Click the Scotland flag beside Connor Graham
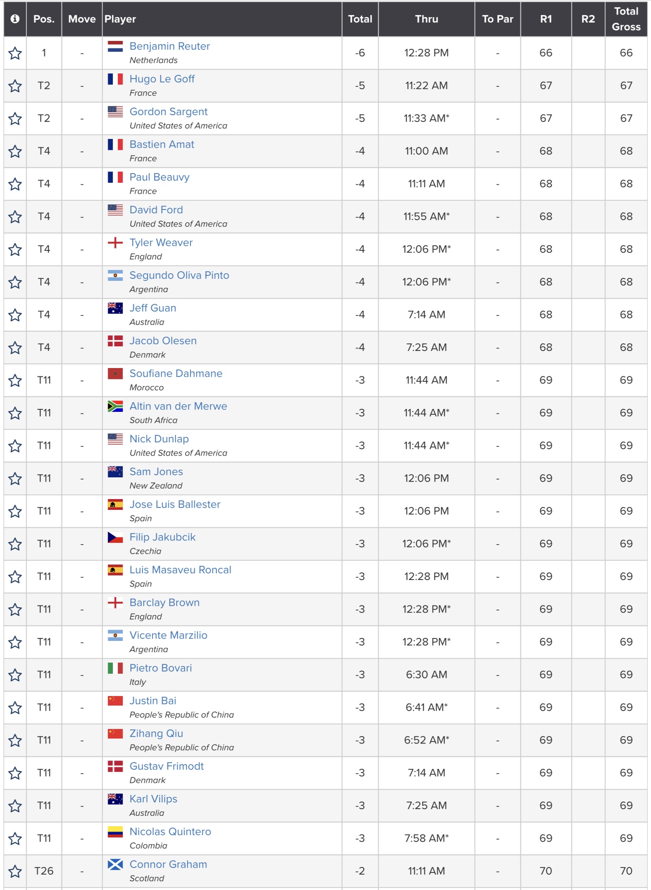The height and width of the screenshot is (890, 651). tap(115, 865)
